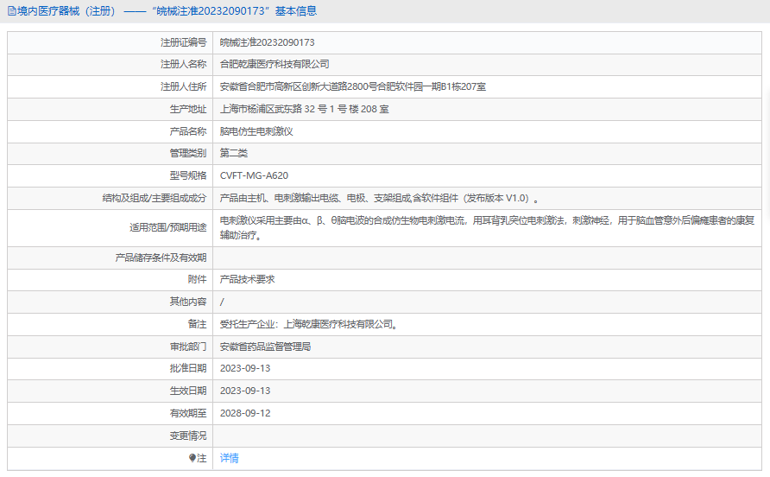Select registration number 皖械注准20232090173 in the table
This screenshot has height=477, width=770.
click(x=267, y=43)
